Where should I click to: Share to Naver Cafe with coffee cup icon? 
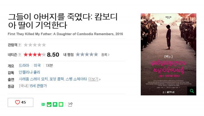click(49, 104)
